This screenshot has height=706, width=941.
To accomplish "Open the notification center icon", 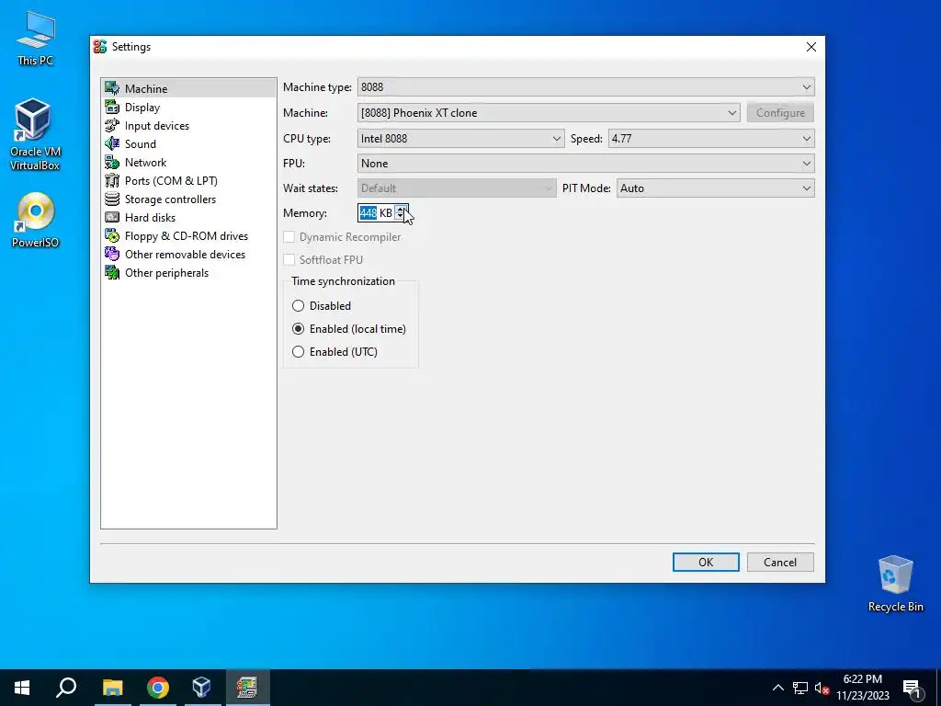I will click(913, 688).
